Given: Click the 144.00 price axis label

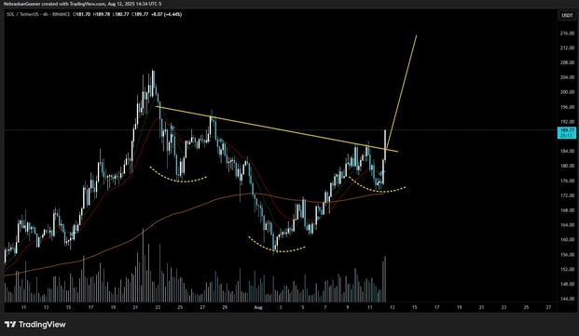Looking at the screenshot, I should pos(567,299).
